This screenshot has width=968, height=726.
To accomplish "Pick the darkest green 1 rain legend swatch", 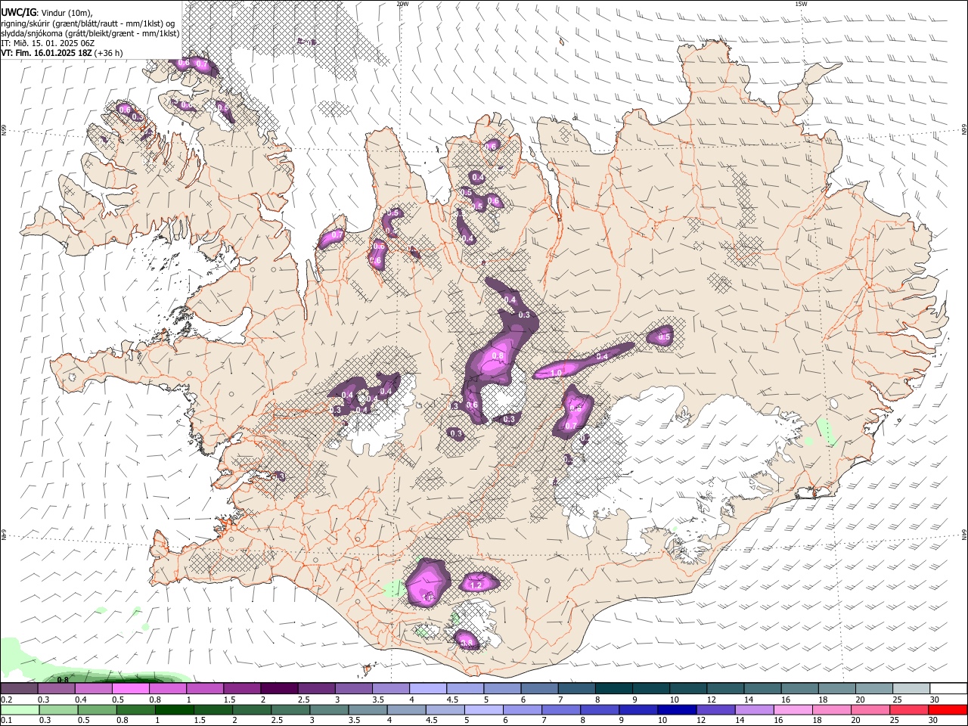I will tap(175, 710).
